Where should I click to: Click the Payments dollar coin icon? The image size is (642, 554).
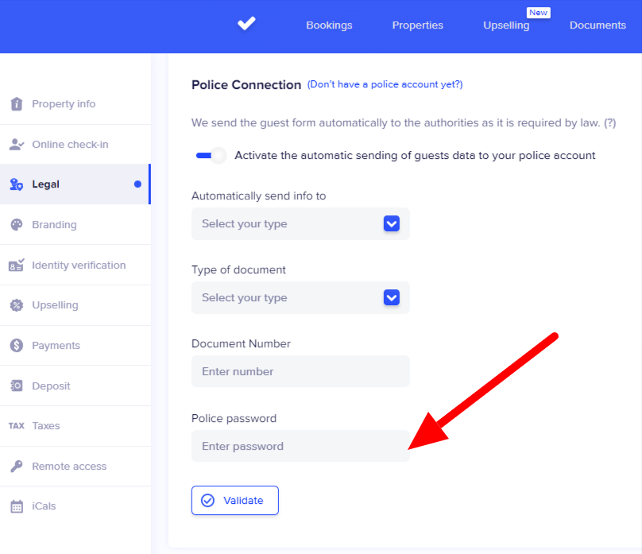coord(16,346)
